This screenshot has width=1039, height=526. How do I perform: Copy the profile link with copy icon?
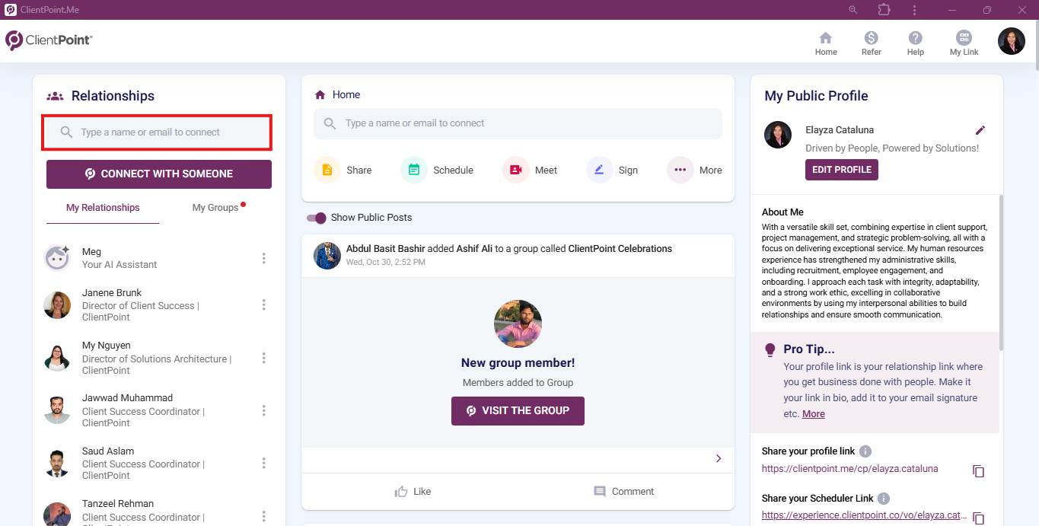click(979, 471)
